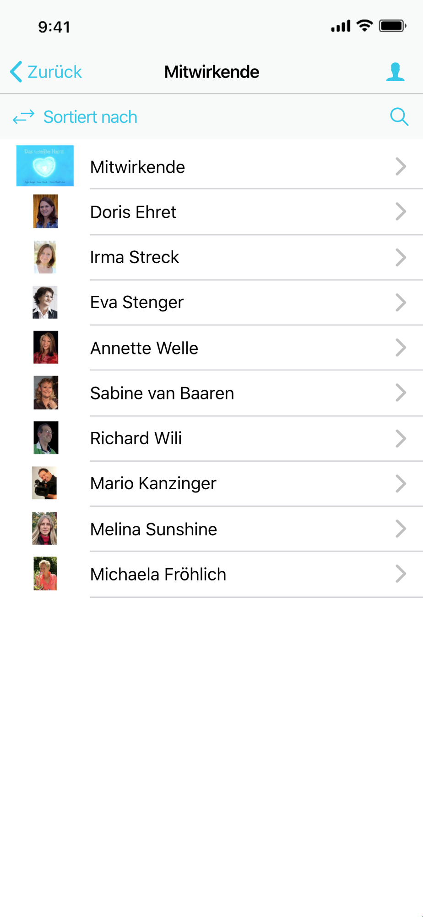Open Sabine van Baaren entry
Viewport: 423px width, 917px height.
(x=211, y=393)
